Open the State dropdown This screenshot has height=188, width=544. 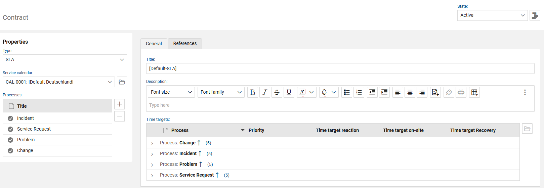(492, 15)
